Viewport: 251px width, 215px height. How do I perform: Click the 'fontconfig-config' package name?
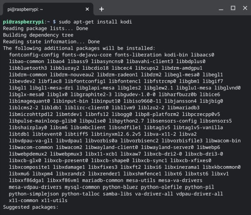tap(34, 55)
